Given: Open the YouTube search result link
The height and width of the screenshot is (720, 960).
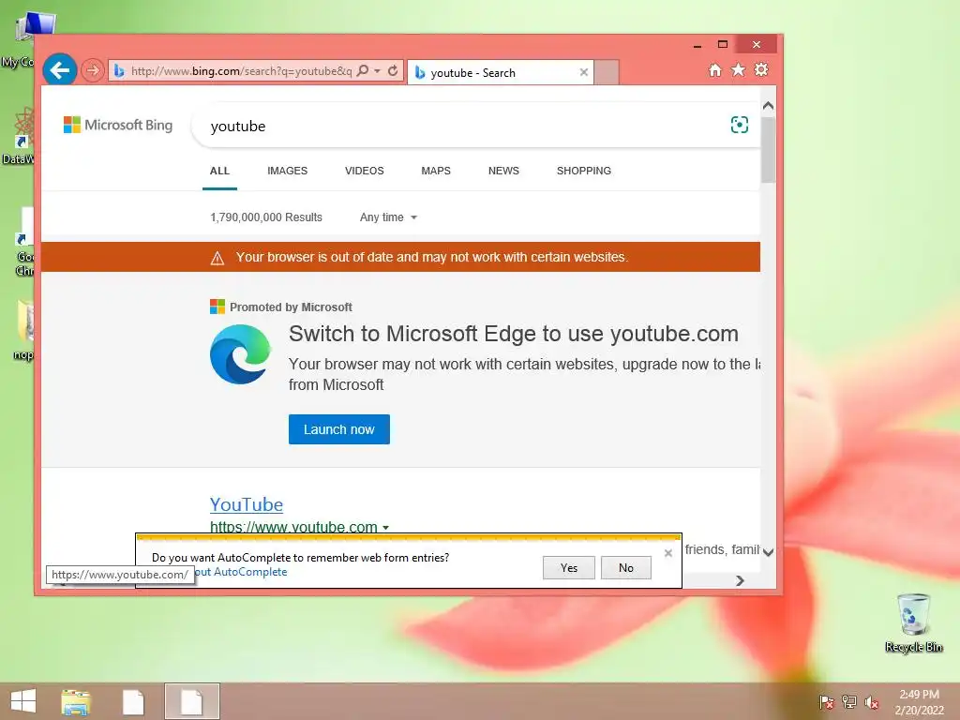Looking at the screenshot, I should (x=247, y=504).
